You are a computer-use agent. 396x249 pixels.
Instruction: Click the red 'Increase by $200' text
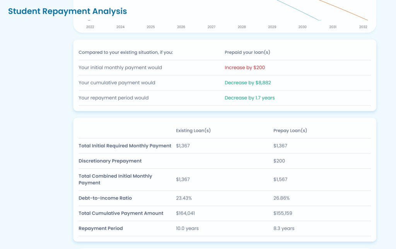click(244, 68)
